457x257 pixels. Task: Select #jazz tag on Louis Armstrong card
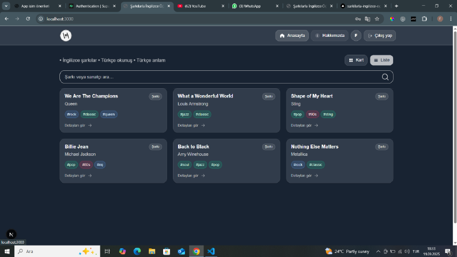click(x=184, y=114)
